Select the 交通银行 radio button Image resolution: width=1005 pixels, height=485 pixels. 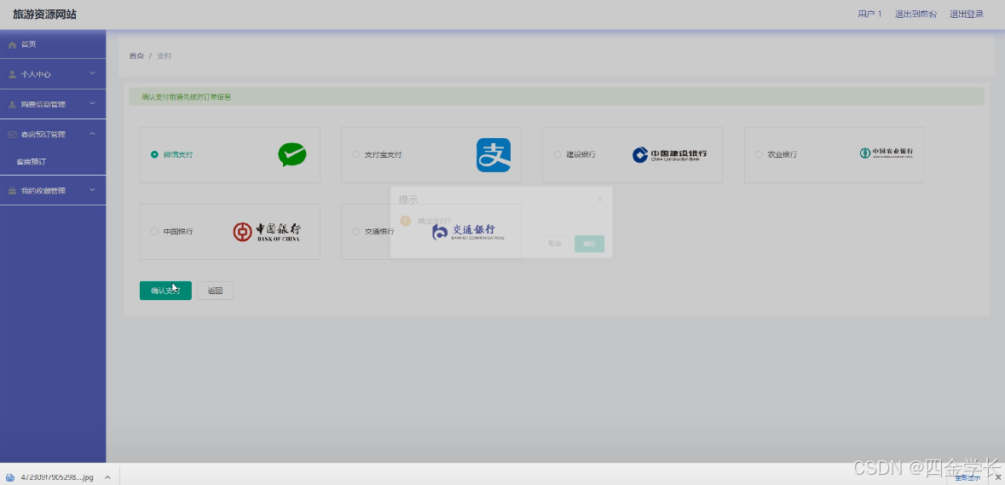[x=355, y=231]
